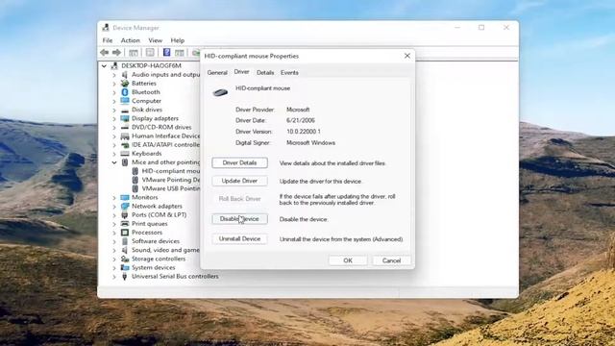
Task: Click the System devices category icon
Action: click(125, 267)
